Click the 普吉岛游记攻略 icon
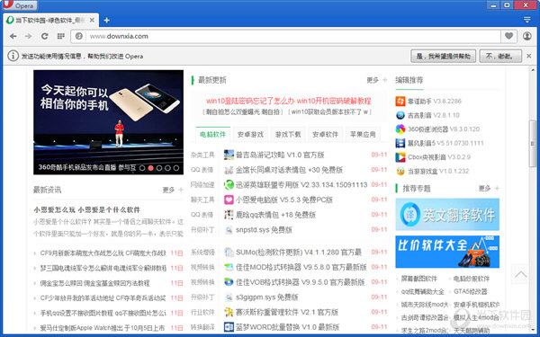Screen dimensions: 540x337 (x=229, y=155)
